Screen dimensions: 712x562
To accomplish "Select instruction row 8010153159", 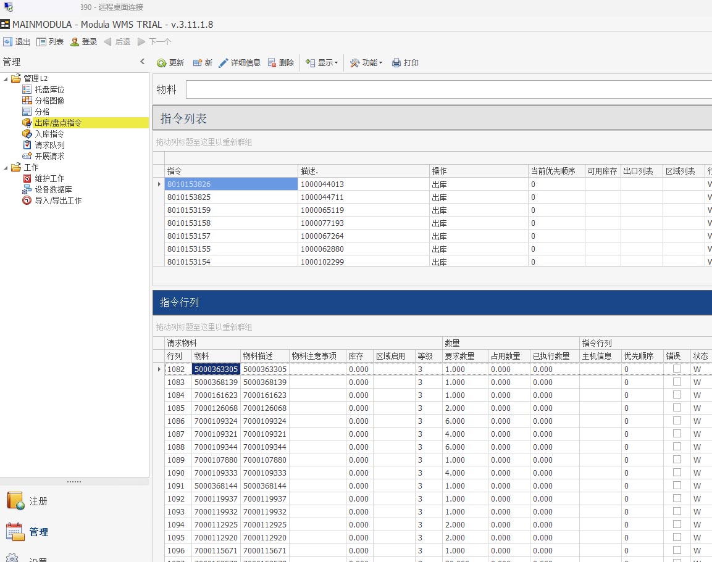I will click(188, 210).
